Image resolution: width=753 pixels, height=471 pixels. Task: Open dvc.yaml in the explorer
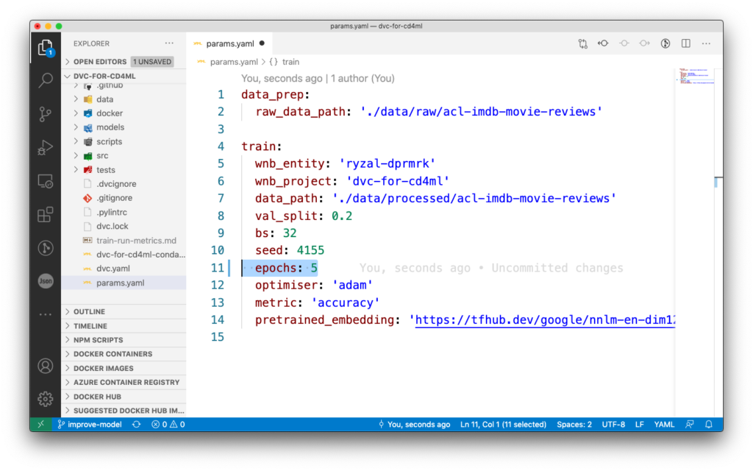[x=113, y=269]
